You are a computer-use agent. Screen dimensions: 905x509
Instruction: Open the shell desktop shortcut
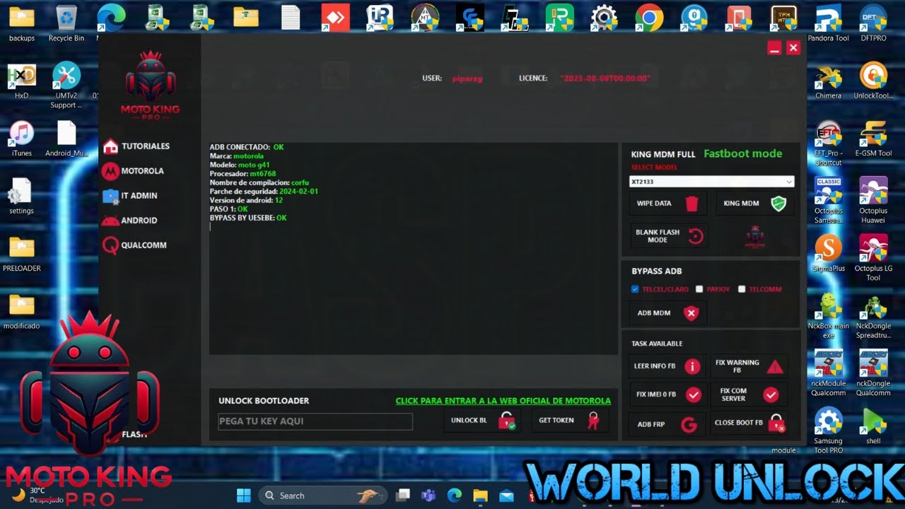(x=873, y=426)
